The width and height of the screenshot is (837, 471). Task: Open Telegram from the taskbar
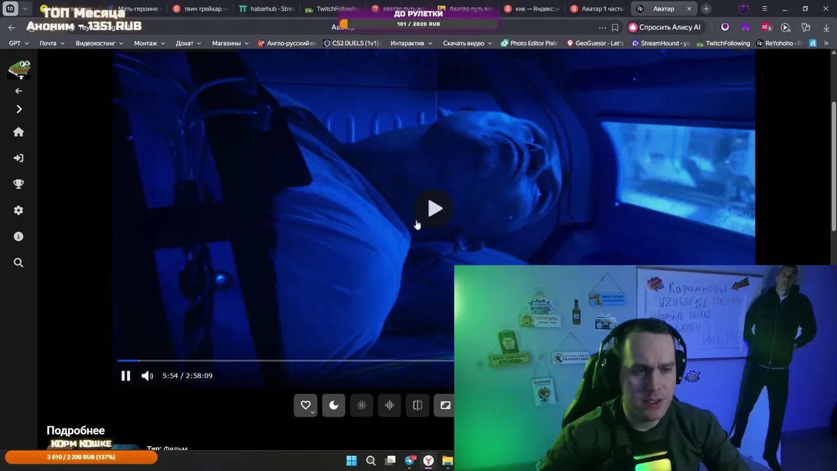tap(410, 461)
